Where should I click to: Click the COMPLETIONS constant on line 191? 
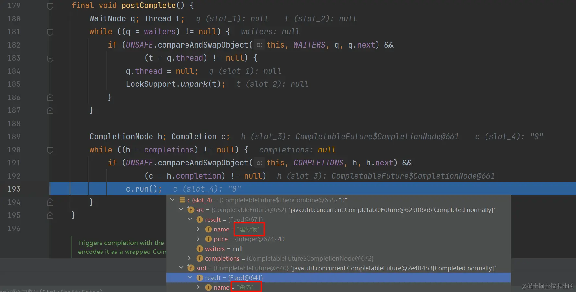pos(318,163)
